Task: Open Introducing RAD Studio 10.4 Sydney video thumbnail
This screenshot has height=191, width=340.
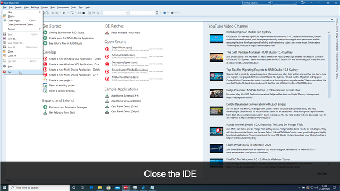Action: tap(216, 39)
